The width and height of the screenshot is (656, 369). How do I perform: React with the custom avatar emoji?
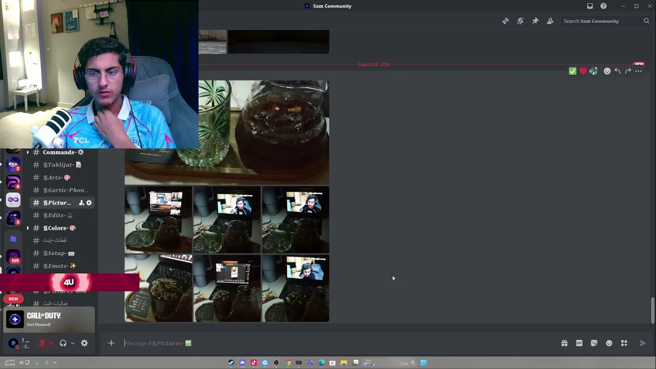(593, 71)
